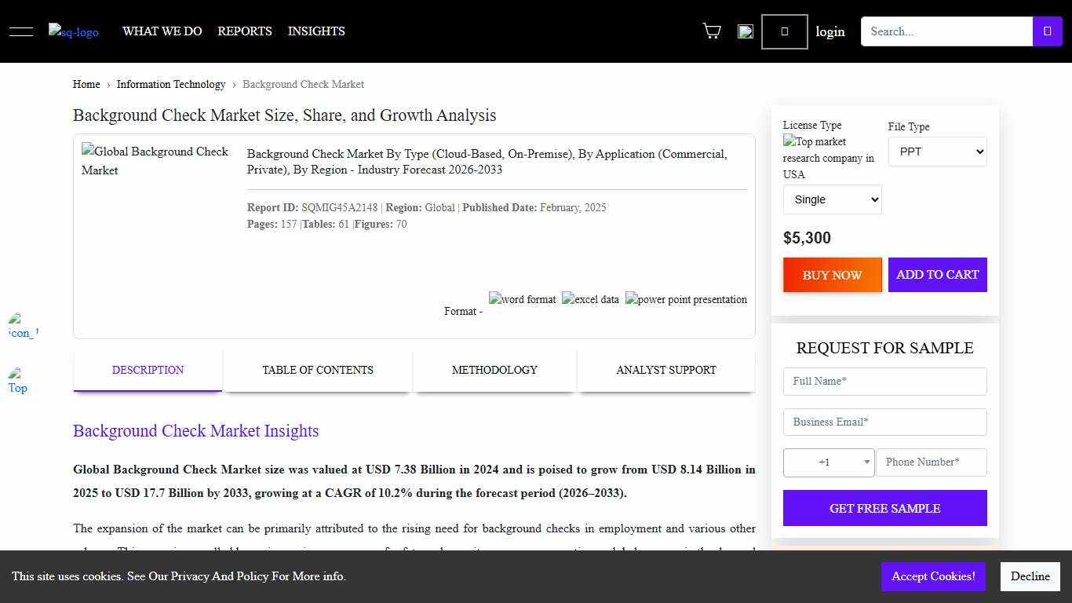Click the word format icon
The height and width of the screenshot is (603, 1072).
pyautogui.click(x=523, y=299)
